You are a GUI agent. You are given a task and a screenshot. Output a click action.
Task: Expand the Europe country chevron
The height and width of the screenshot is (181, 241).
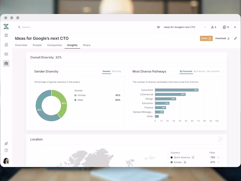(x=218, y=162)
